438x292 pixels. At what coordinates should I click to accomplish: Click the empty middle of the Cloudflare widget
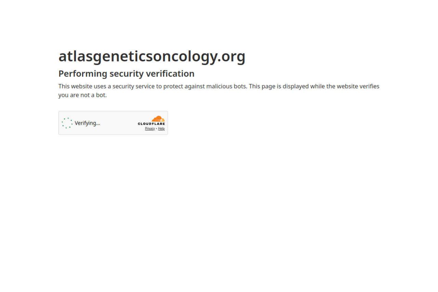click(x=118, y=123)
